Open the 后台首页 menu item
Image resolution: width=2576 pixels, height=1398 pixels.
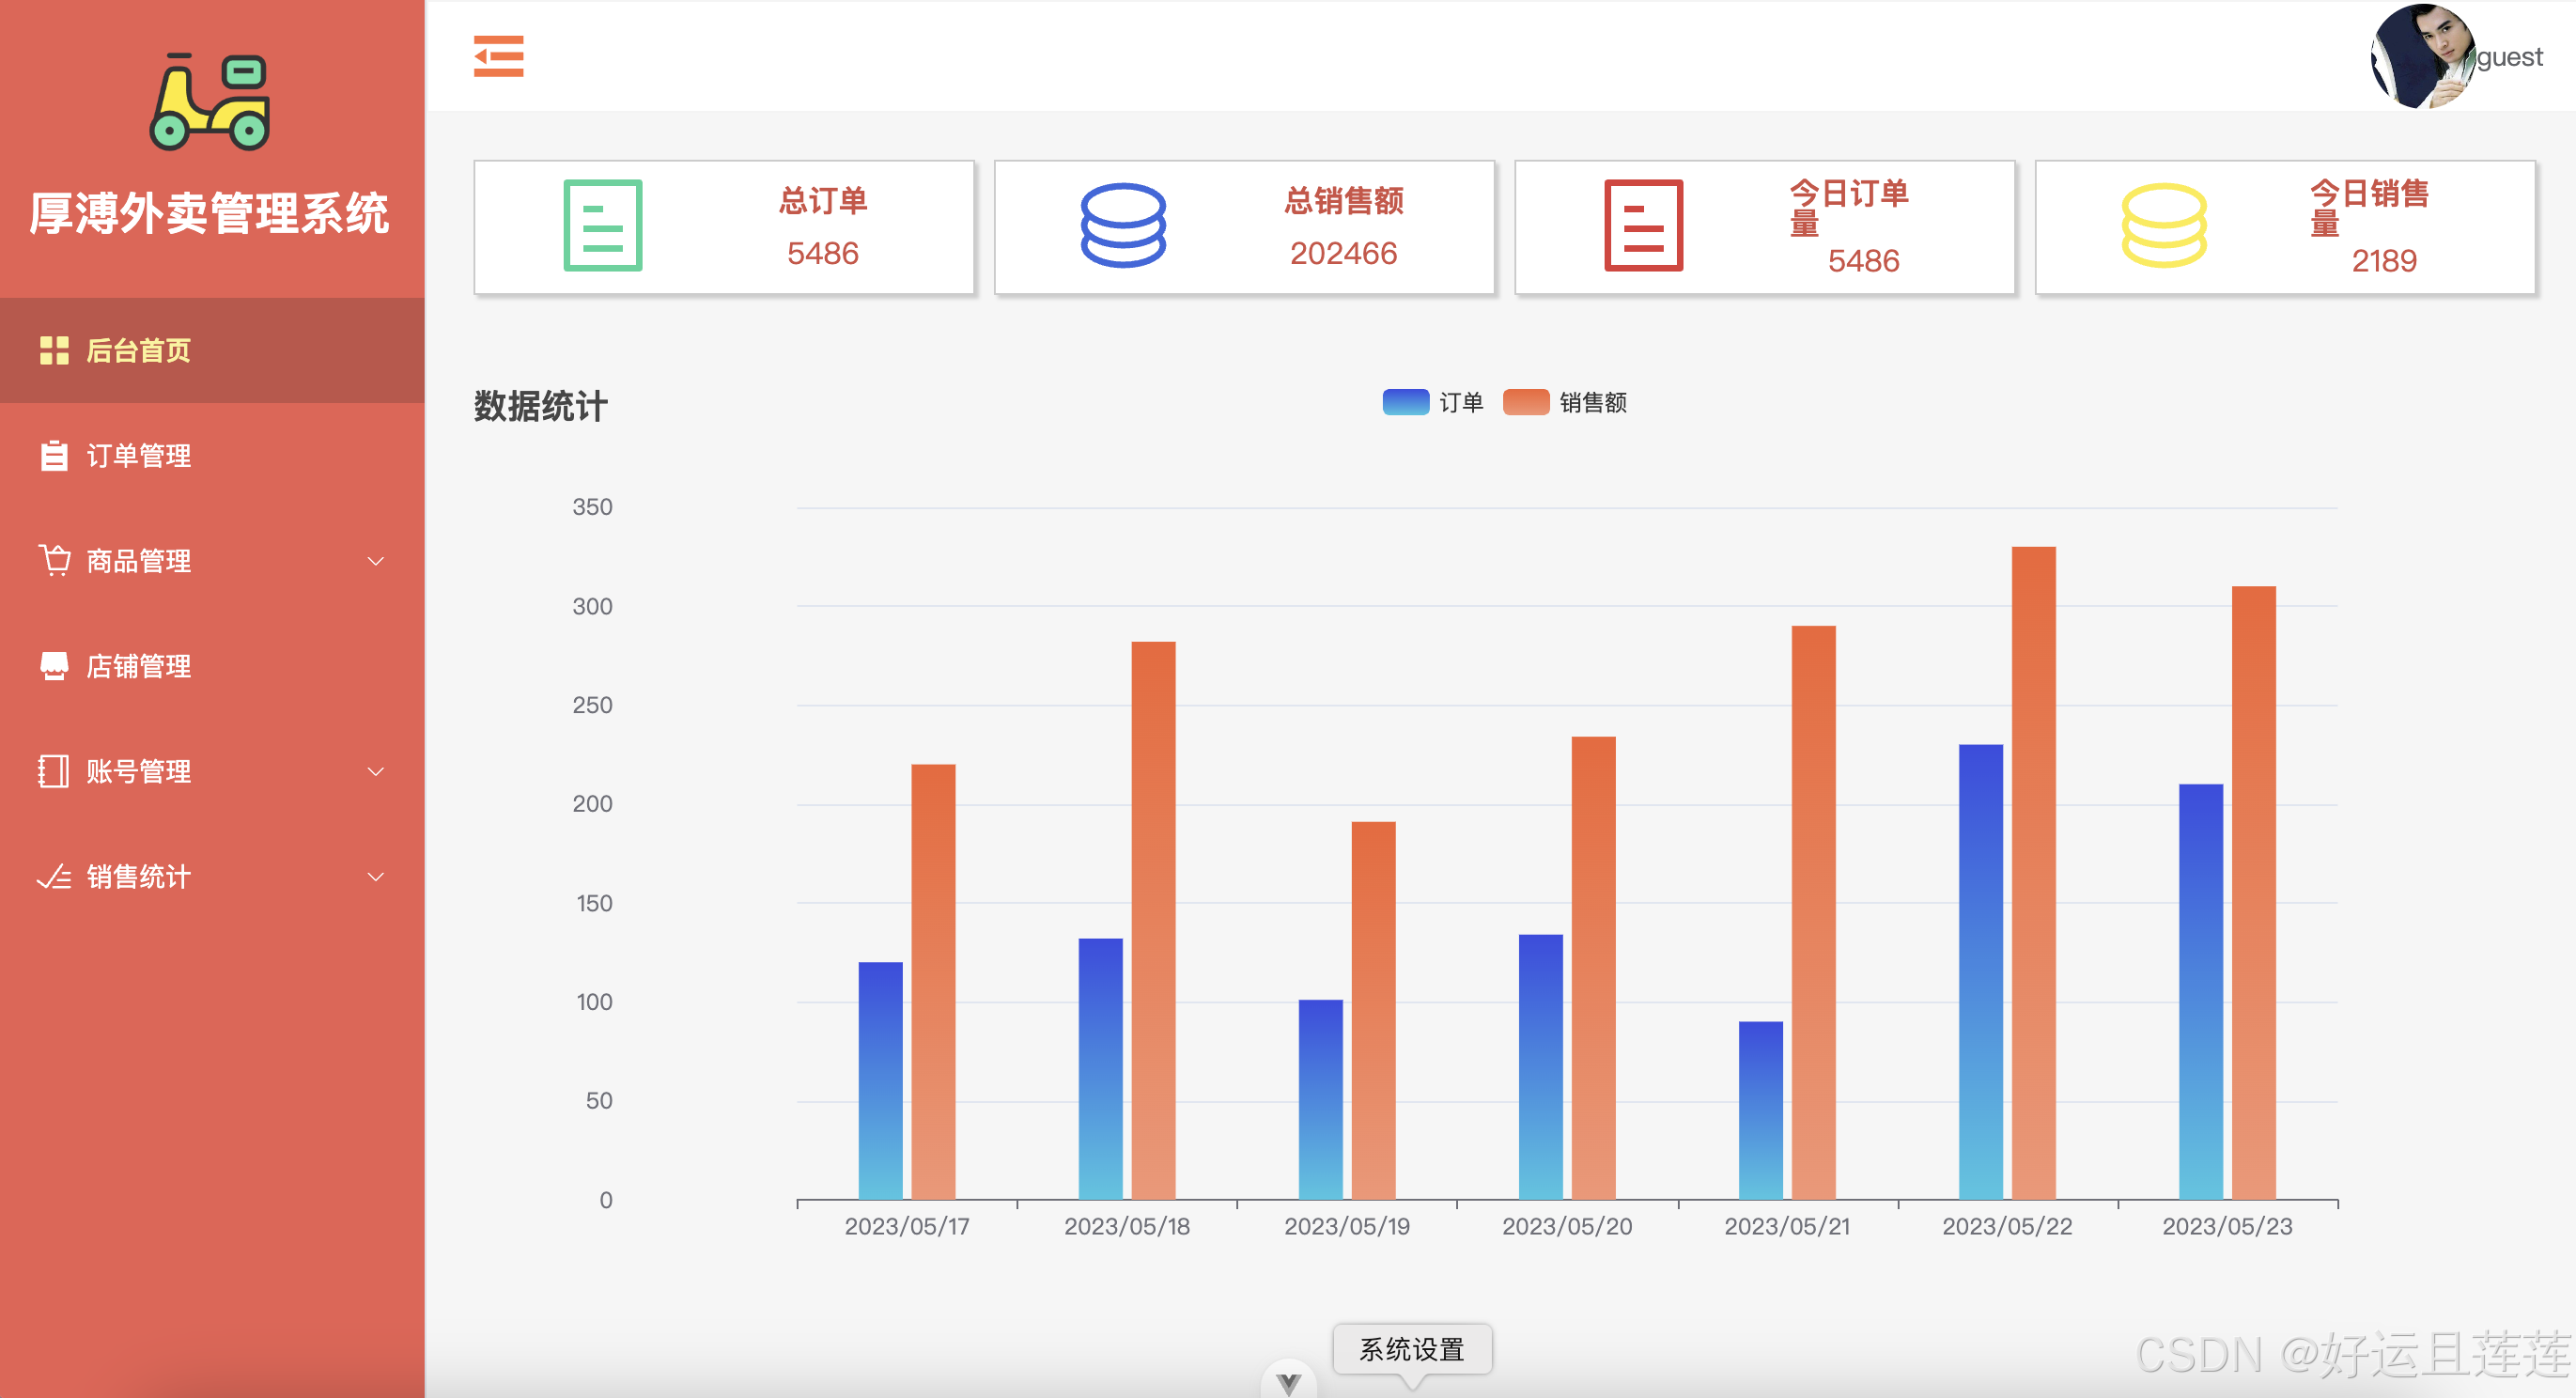coord(138,351)
